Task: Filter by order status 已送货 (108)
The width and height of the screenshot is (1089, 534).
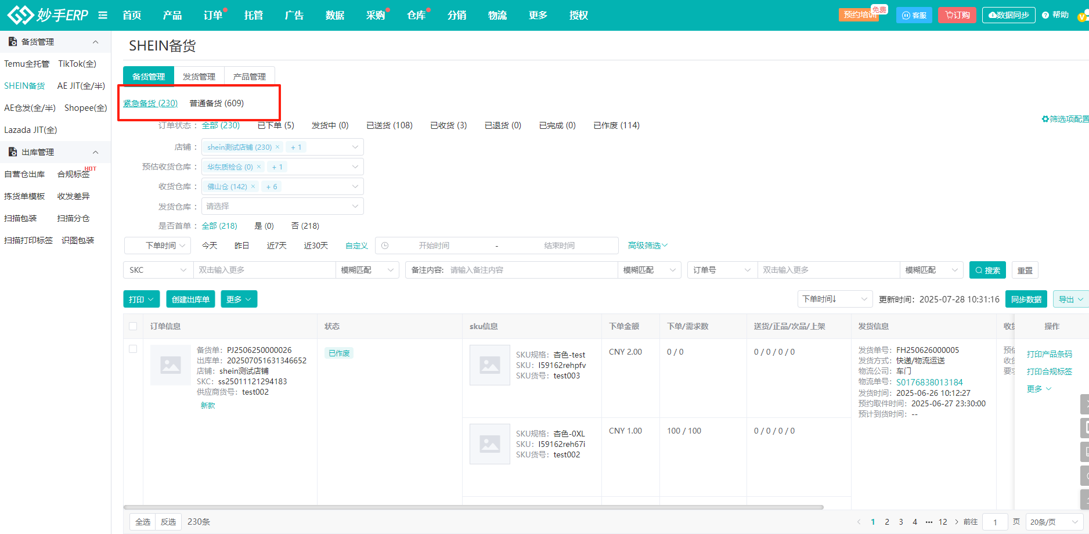Action: 390,125
